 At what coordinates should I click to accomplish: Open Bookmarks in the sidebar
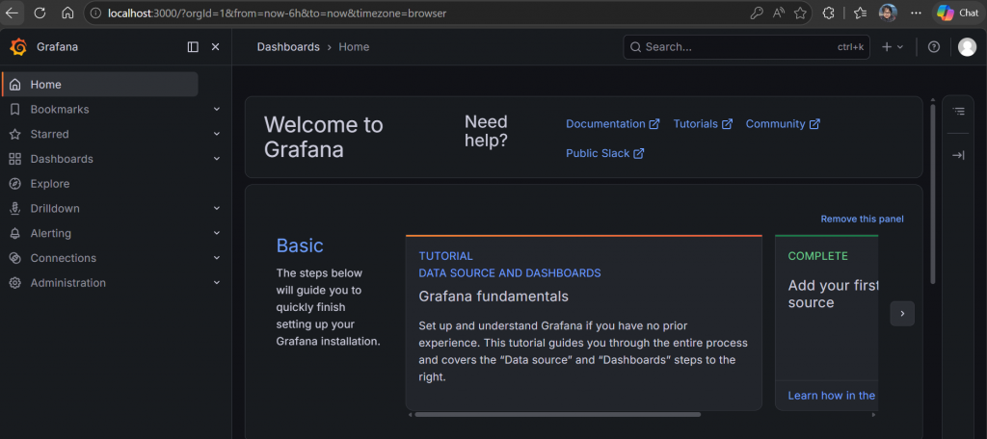60,110
